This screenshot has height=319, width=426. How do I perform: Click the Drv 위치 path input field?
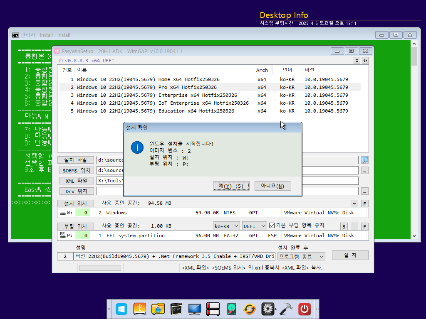click(x=228, y=191)
